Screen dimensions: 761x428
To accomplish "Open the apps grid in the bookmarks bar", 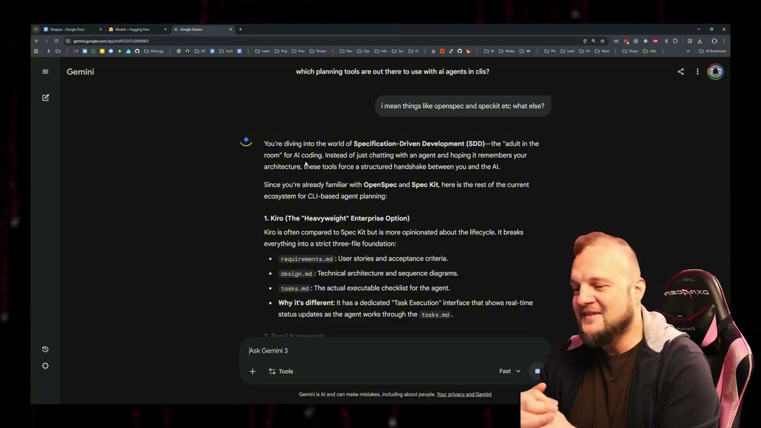I will coord(36,51).
